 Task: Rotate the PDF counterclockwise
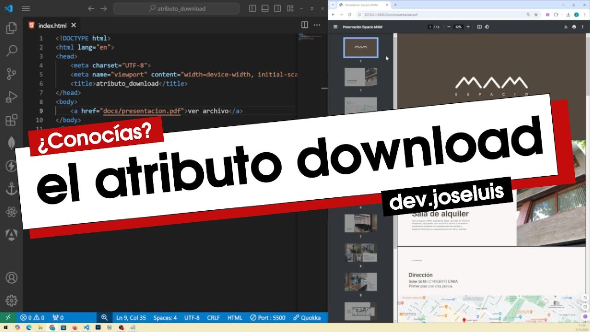point(487,27)
